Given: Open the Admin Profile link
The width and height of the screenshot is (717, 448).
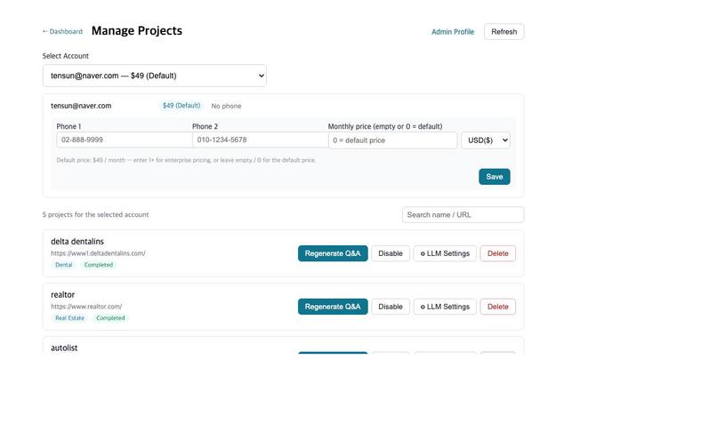Looking at the screenshot, I should [453, 31].
